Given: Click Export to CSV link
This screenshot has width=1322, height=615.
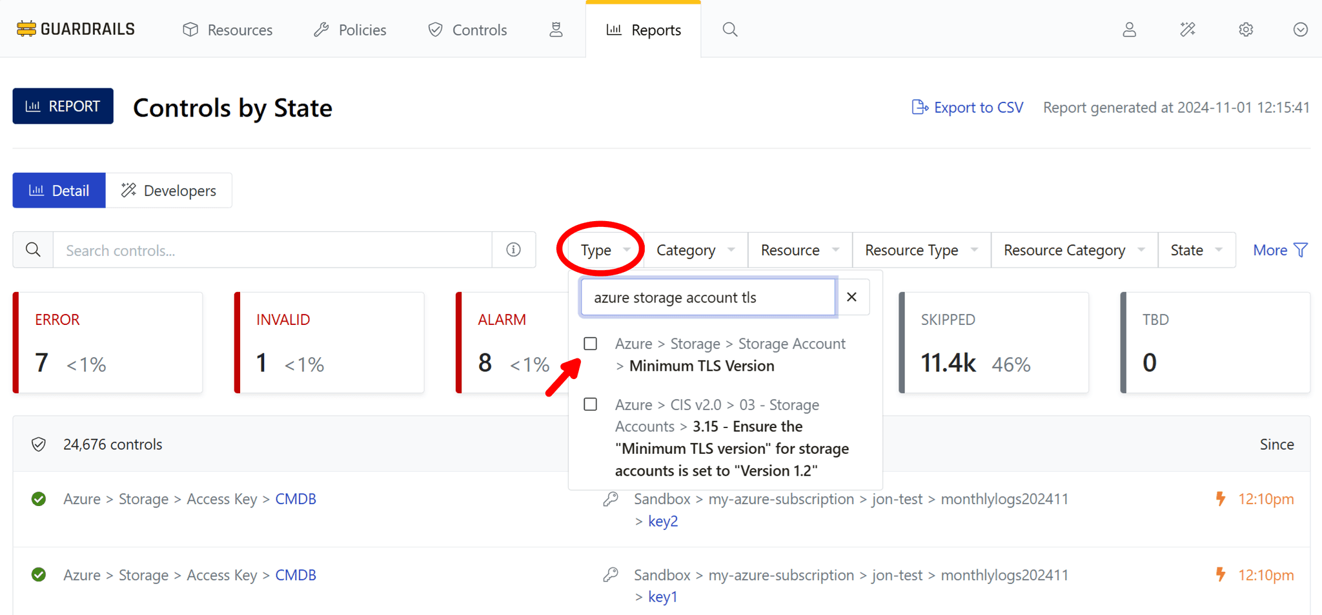Looking at the screenshot, I should 968,107.
